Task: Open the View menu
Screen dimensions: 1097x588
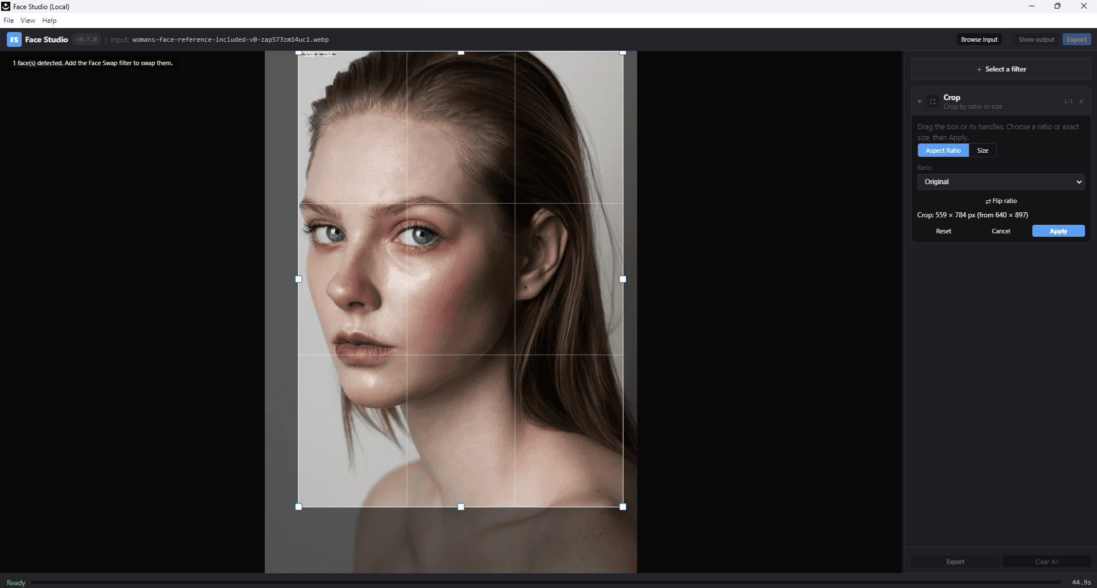Action: tap(28, 21)
